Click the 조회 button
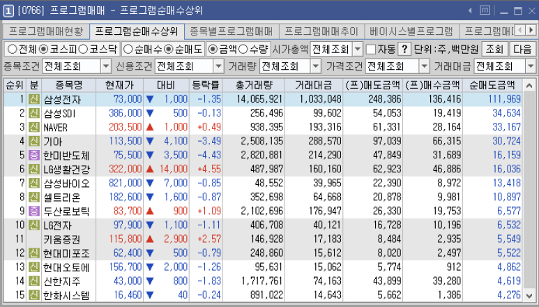The width and height of the screenshot is (539, 307). (494, 49)
